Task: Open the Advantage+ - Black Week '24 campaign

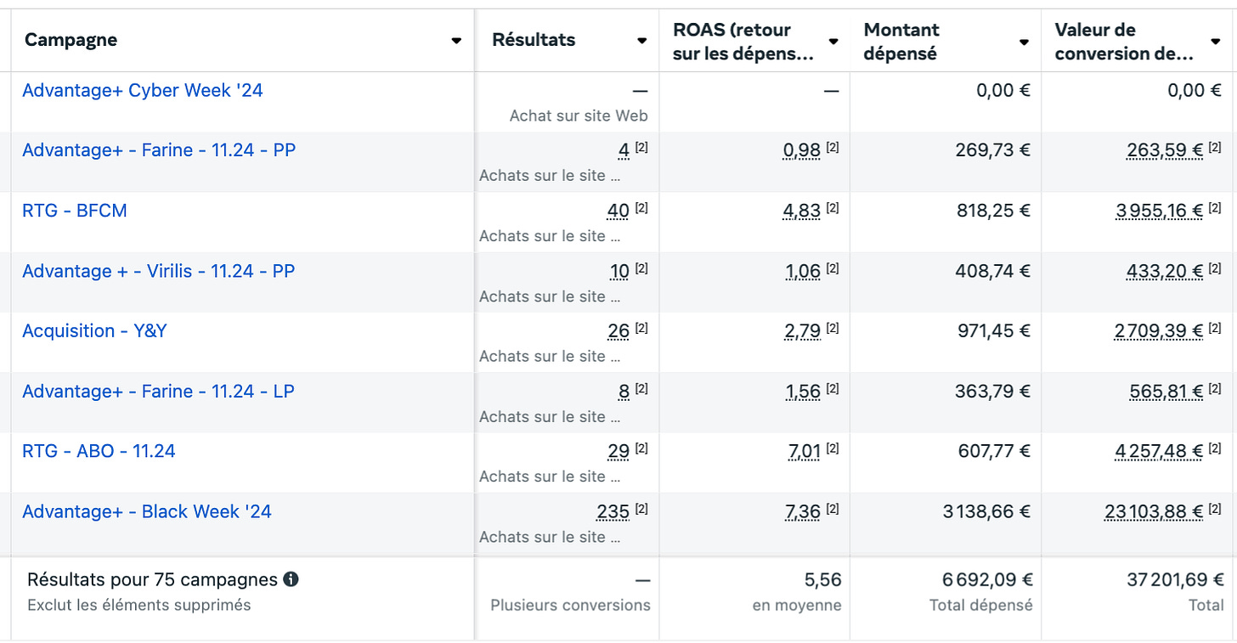Action: pos(147,511)
